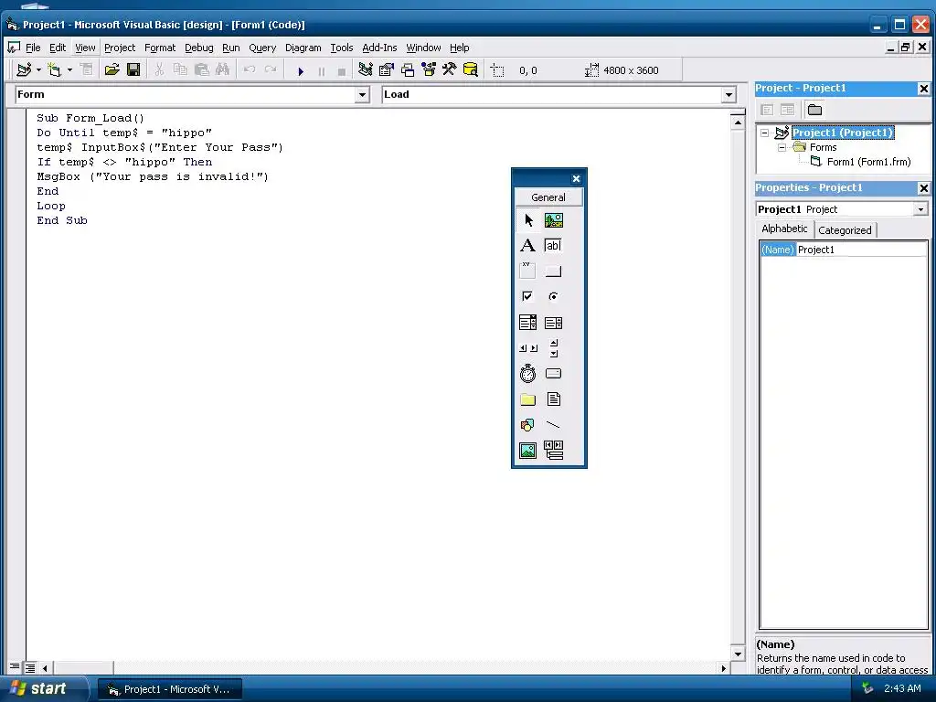The width and height of the screenshot is (936, 702).
Task: Select the ListBox control in the toolbox
Action: (553, 323)
